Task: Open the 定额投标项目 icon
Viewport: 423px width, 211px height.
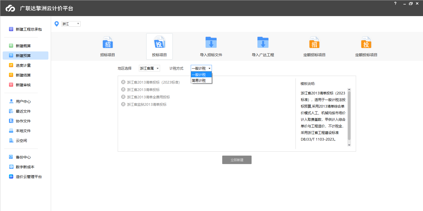Action: 366,43
